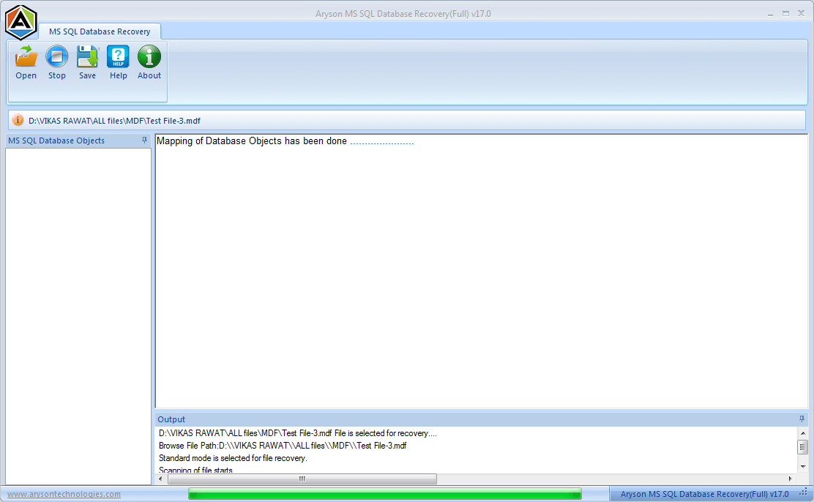Viewport: 814px width, 502px height.
Task: Click 'File is selected for recovery' log line
Action: click(298, 433)
